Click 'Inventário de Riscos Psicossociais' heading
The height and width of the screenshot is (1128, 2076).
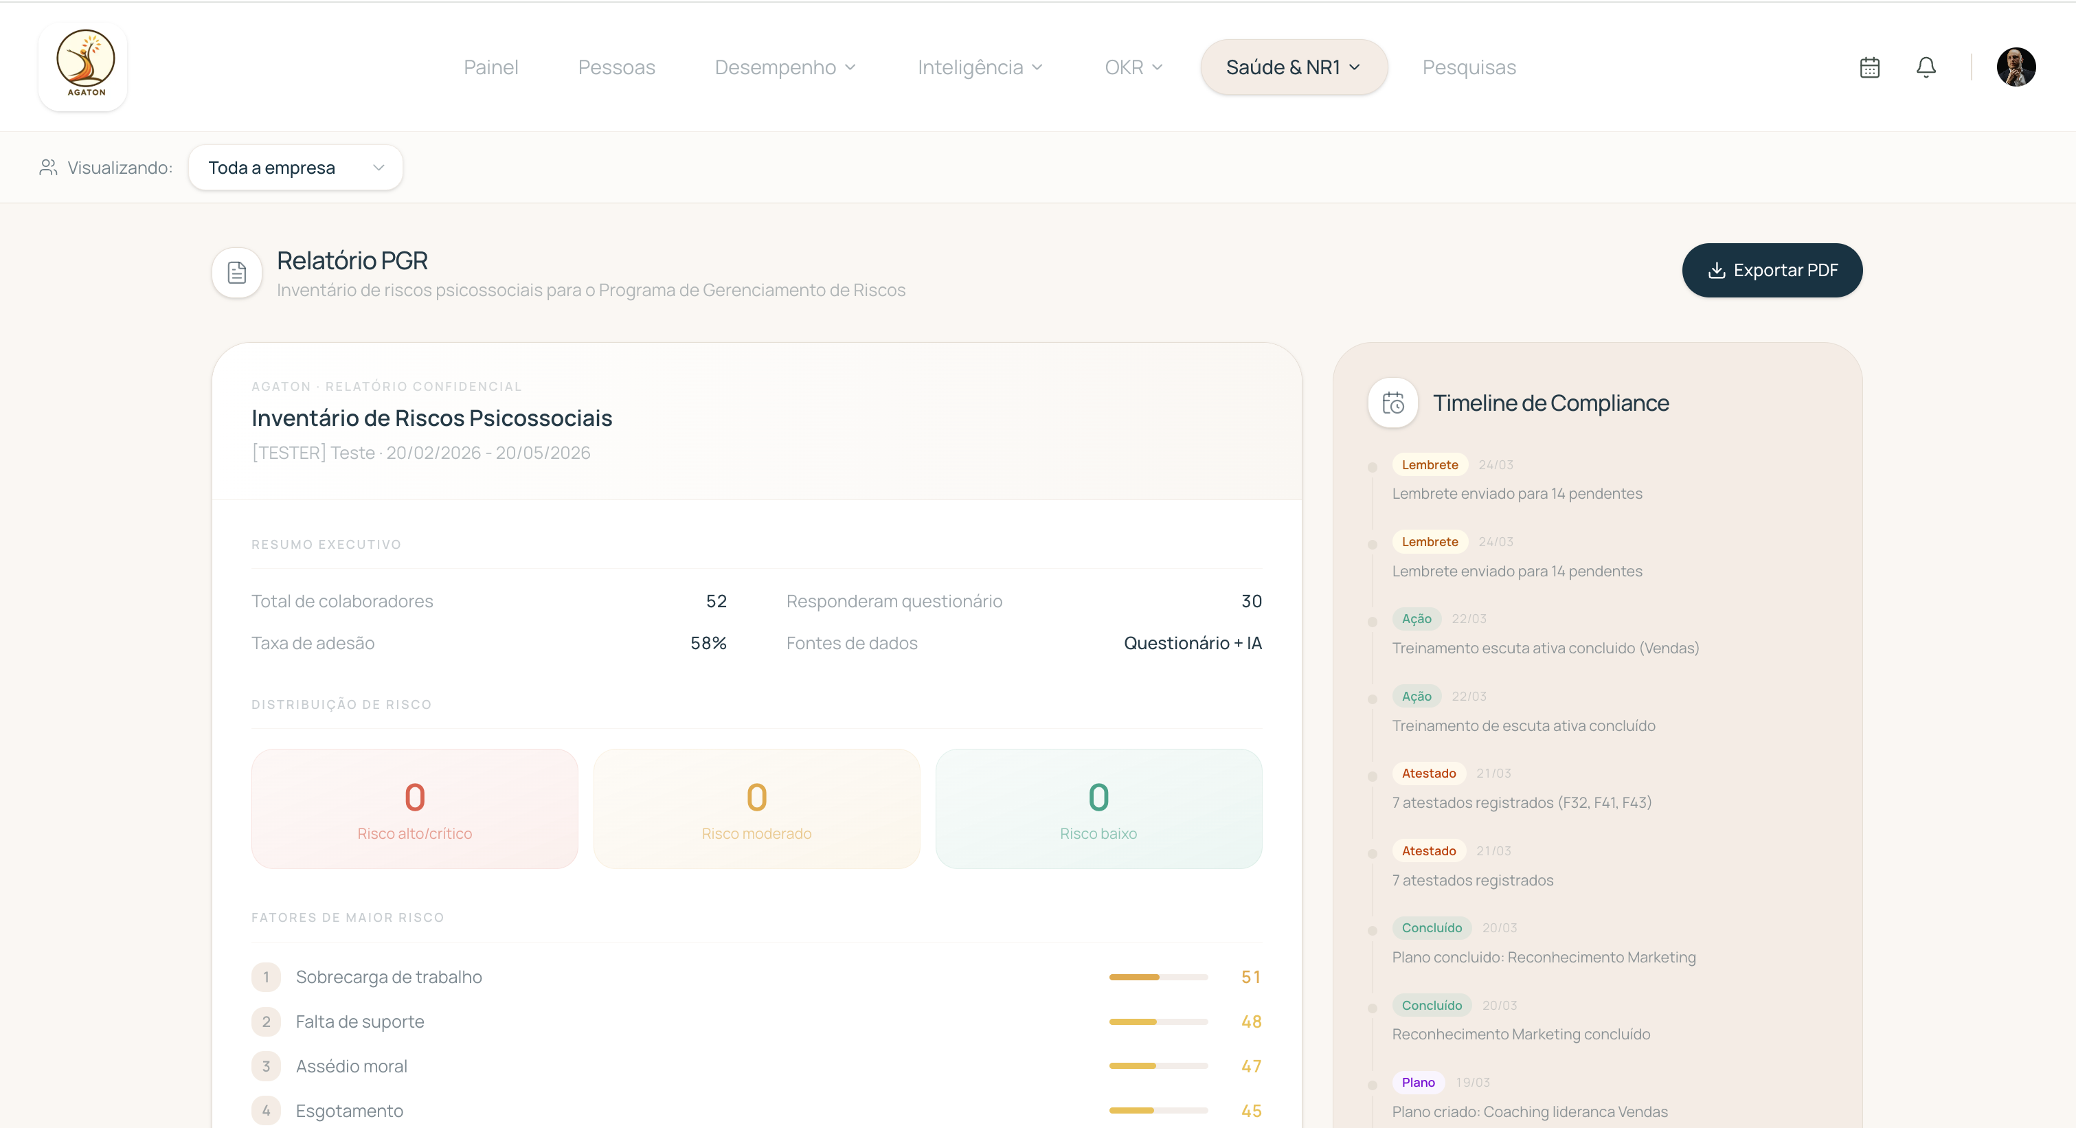(432, 418)
